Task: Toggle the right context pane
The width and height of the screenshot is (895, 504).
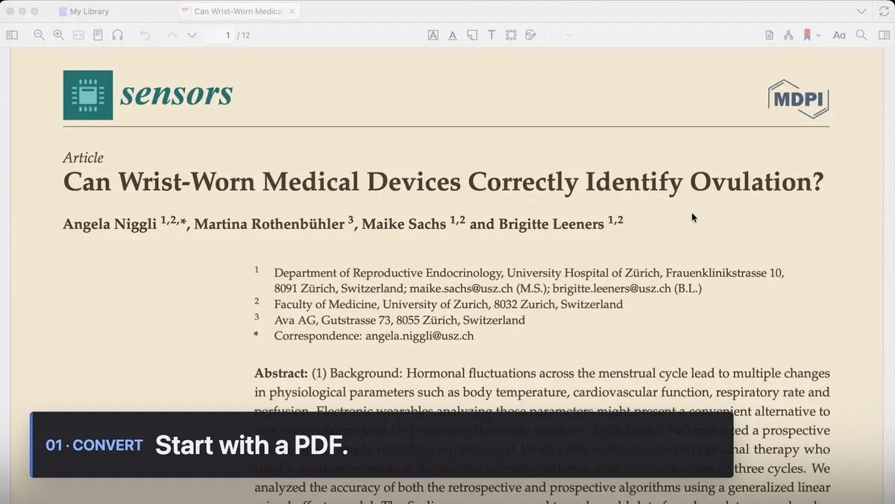Action: (x=884, y=35)
